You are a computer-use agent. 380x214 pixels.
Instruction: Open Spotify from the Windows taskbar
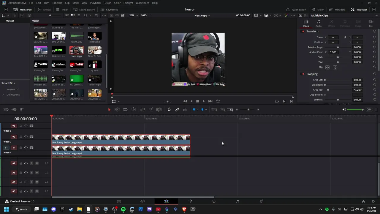click(x=123, y=210)
